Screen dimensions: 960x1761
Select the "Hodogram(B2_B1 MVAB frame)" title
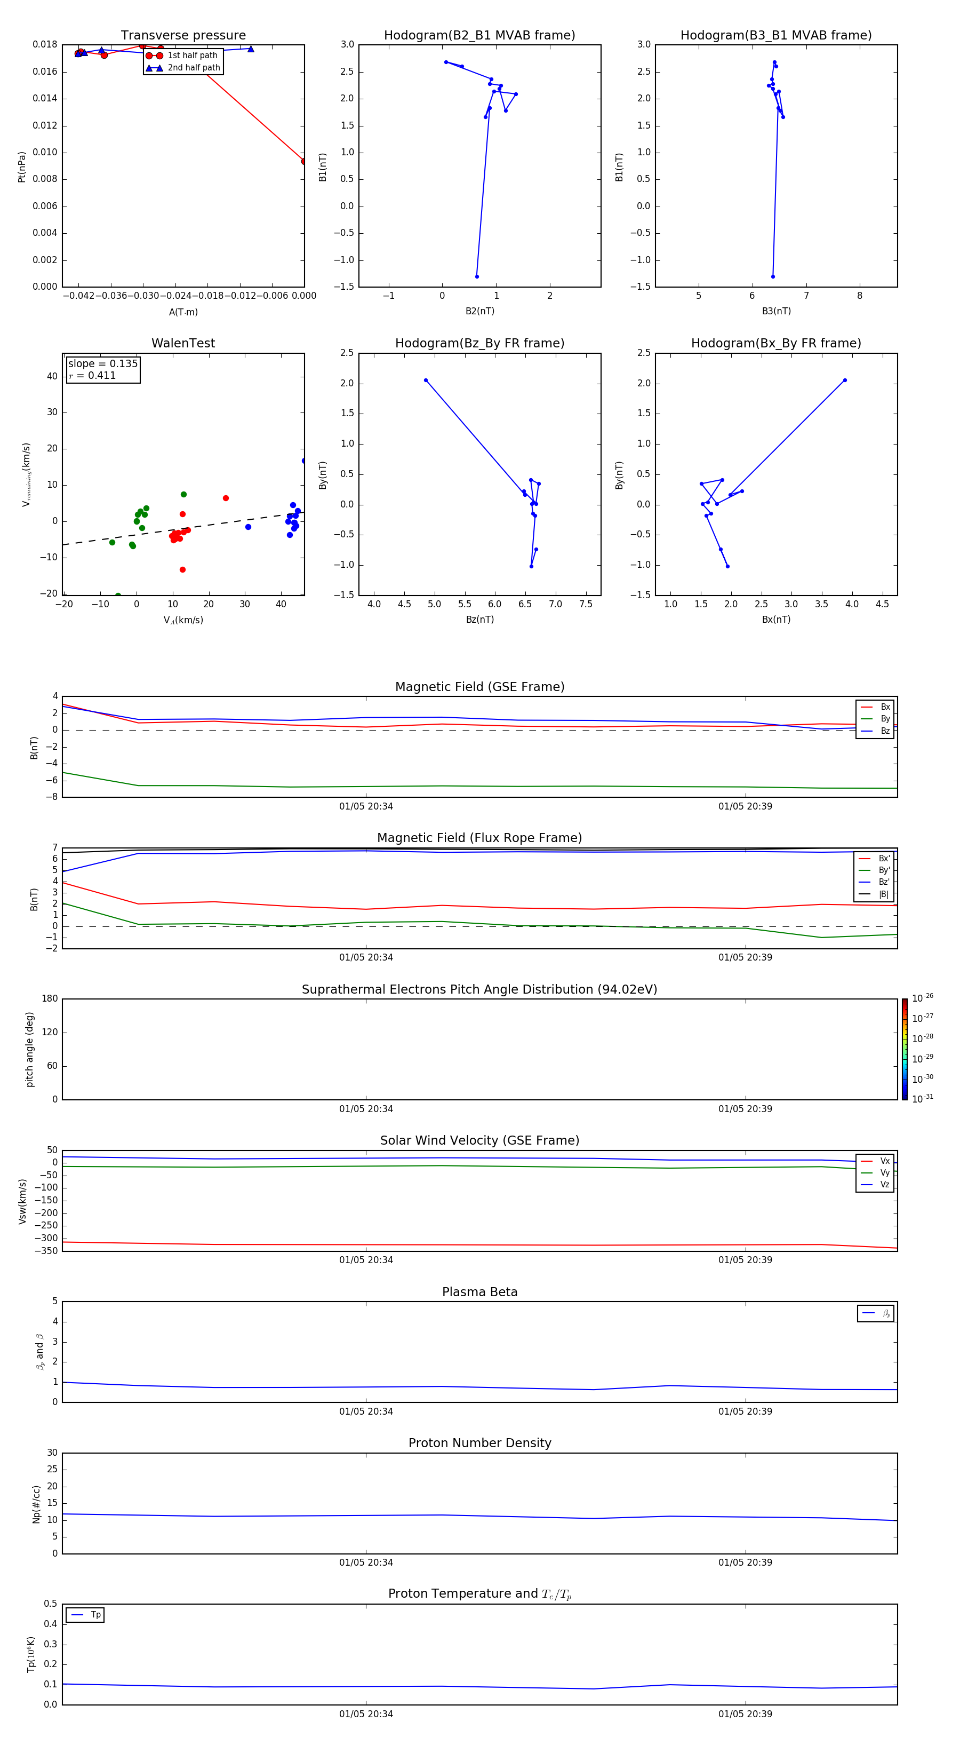(479, 36)
